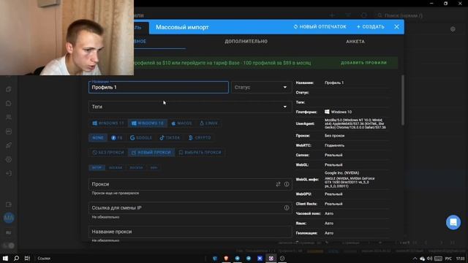Open the info icon in Прокси field

click(x=287, y=184)
